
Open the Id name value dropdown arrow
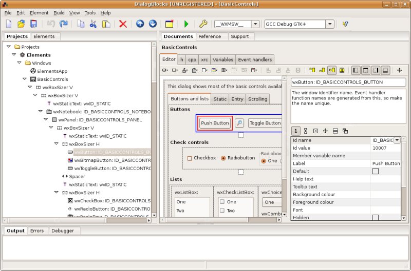pyautogui.click(x=397, y=140)
